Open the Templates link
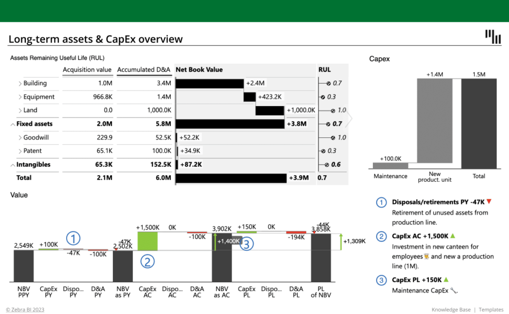Screen dimensions: 509x314 tap(491, 309)
